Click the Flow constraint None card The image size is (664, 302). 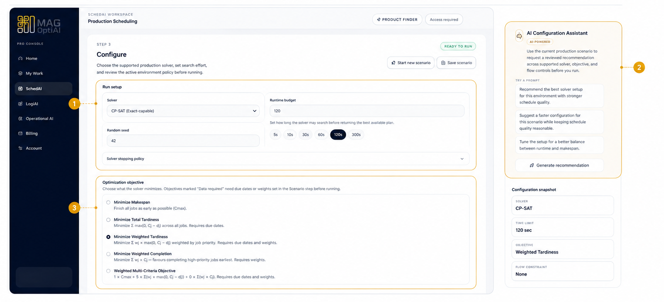[563, 271]
